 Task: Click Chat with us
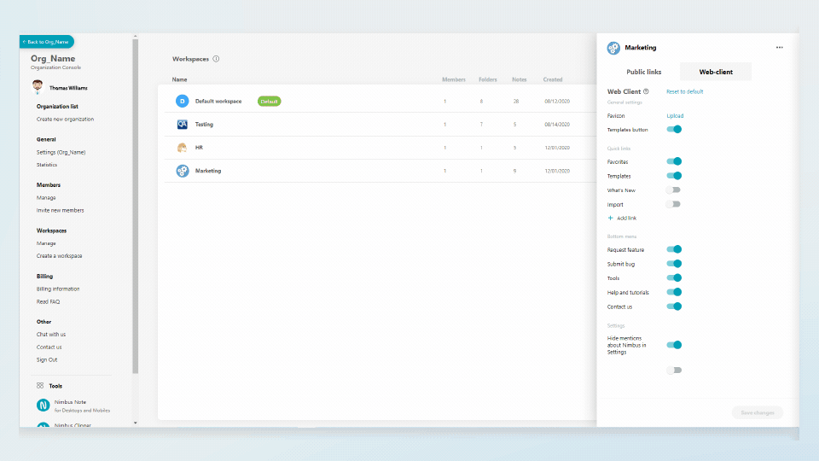click(x=51, y=334)
